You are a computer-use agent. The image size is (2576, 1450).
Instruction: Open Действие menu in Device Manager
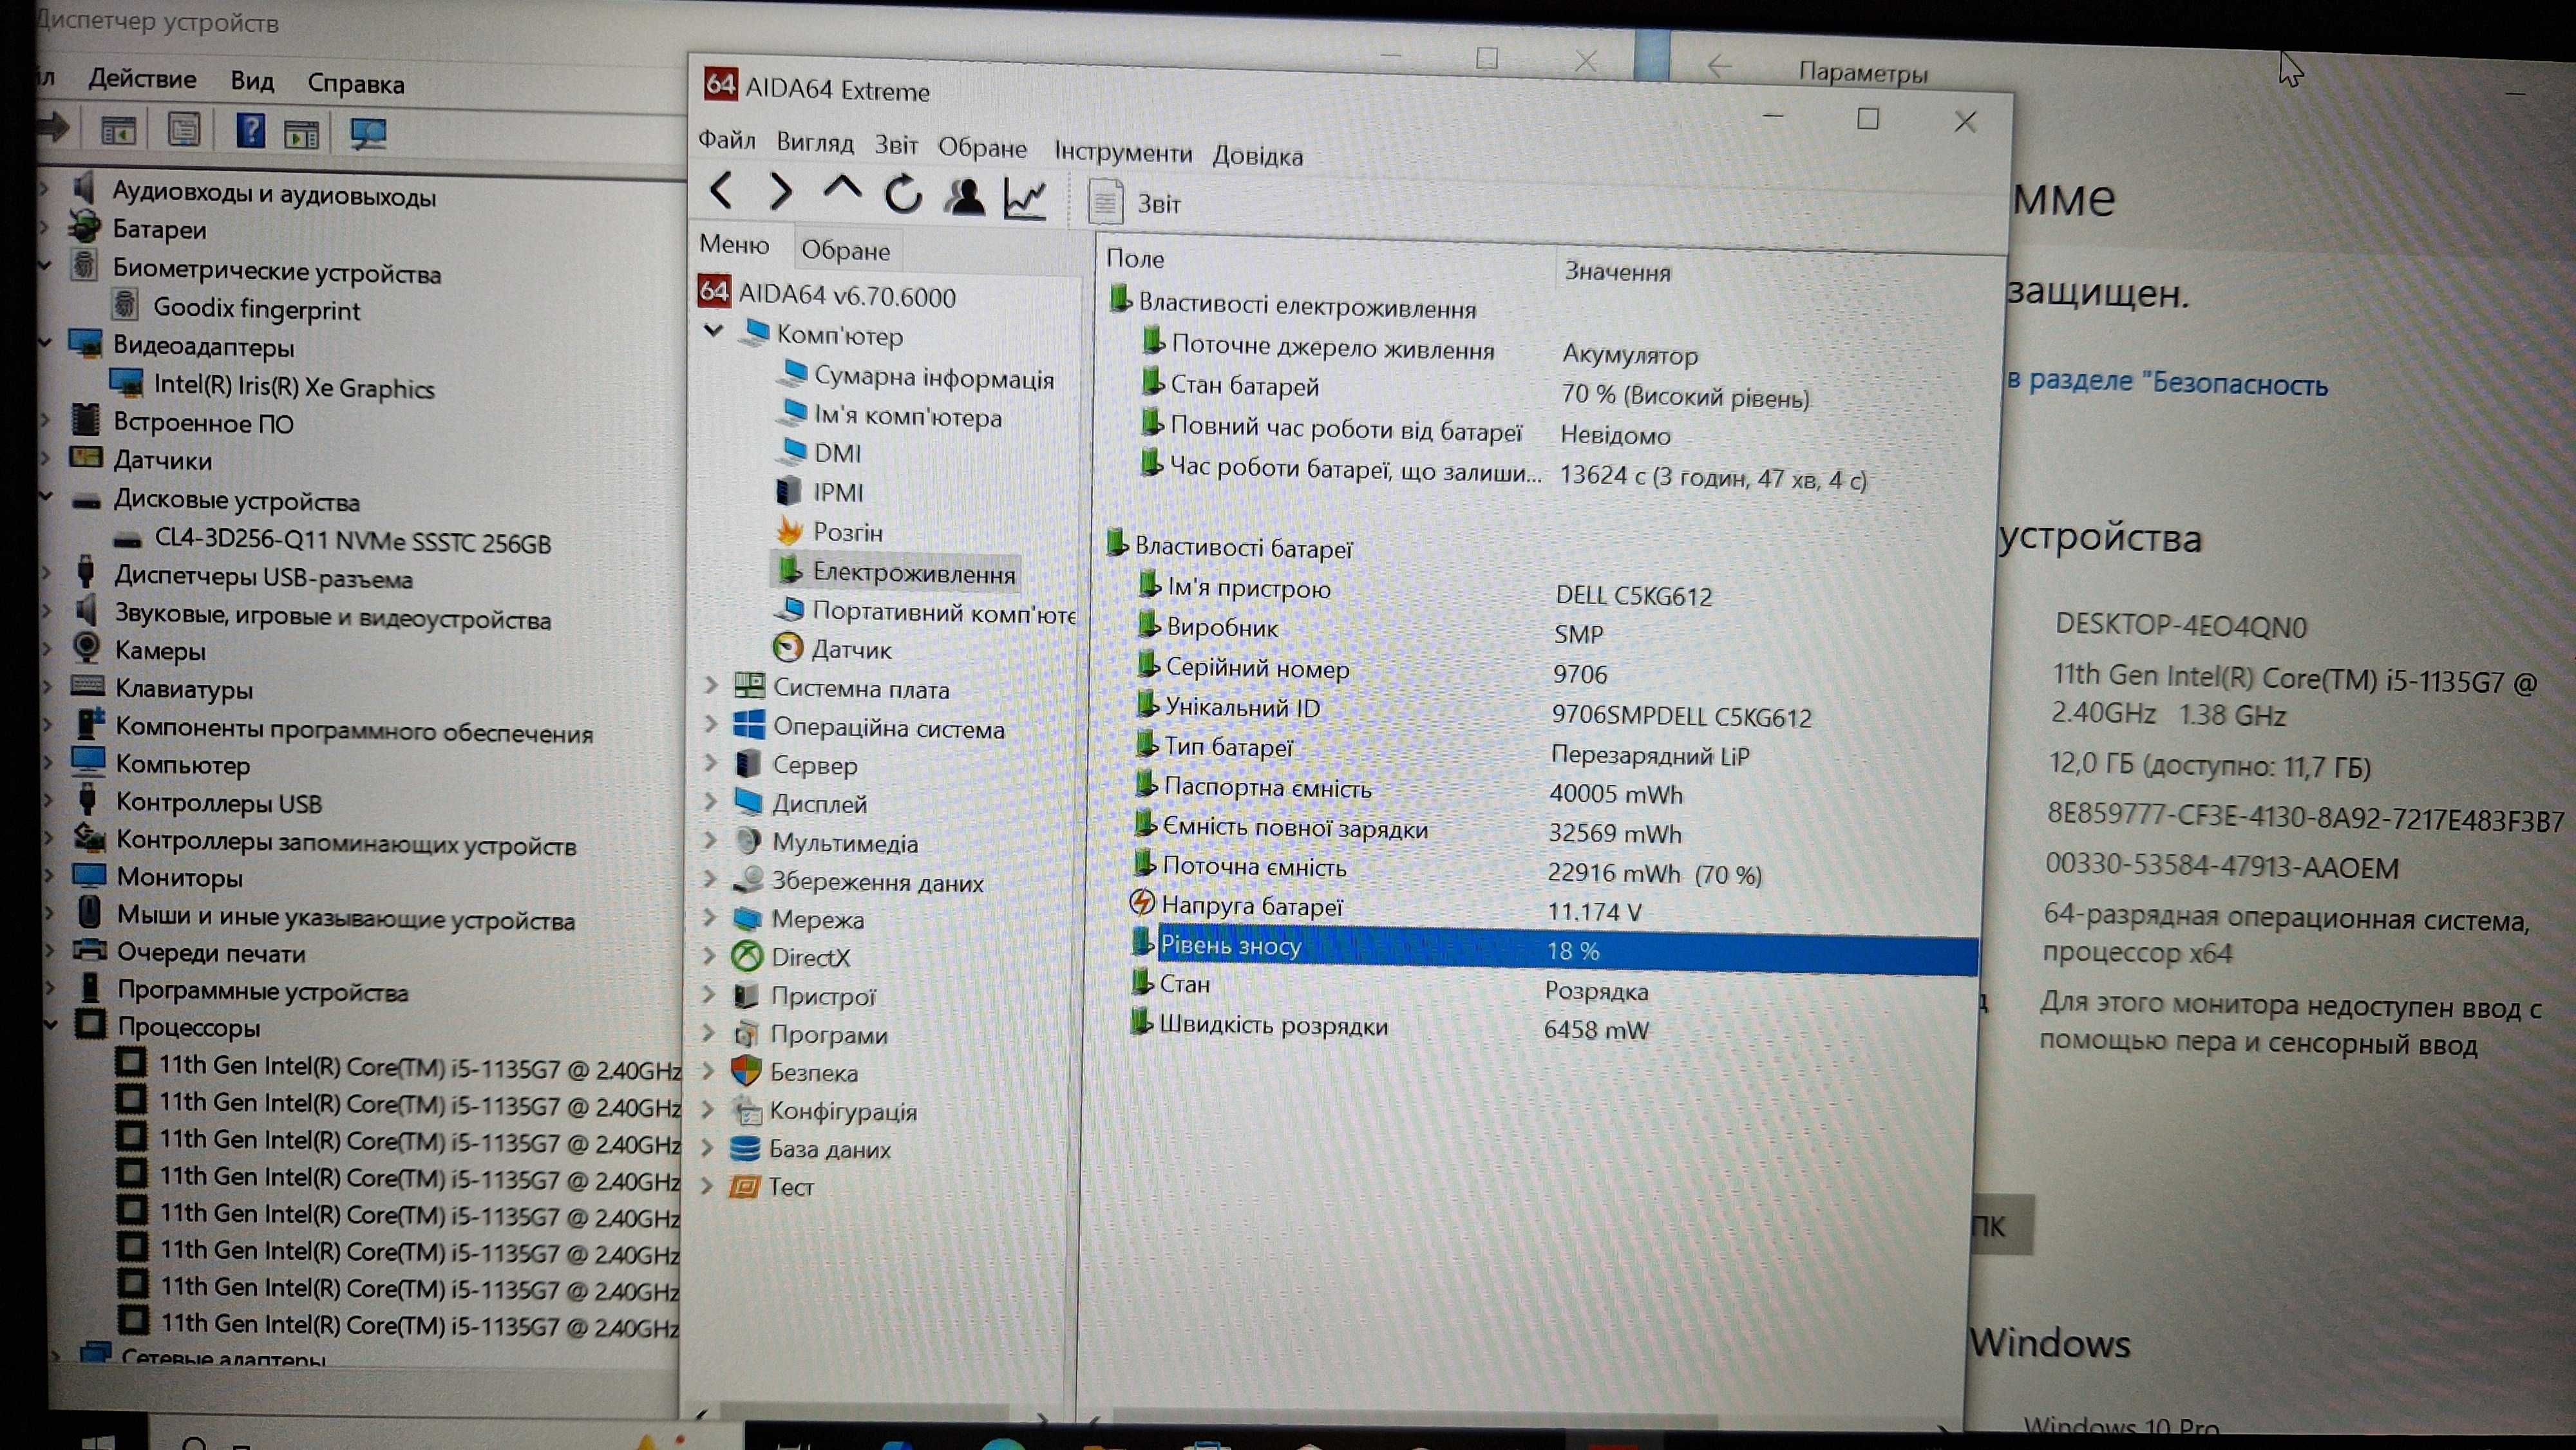(x=142, y=78)
